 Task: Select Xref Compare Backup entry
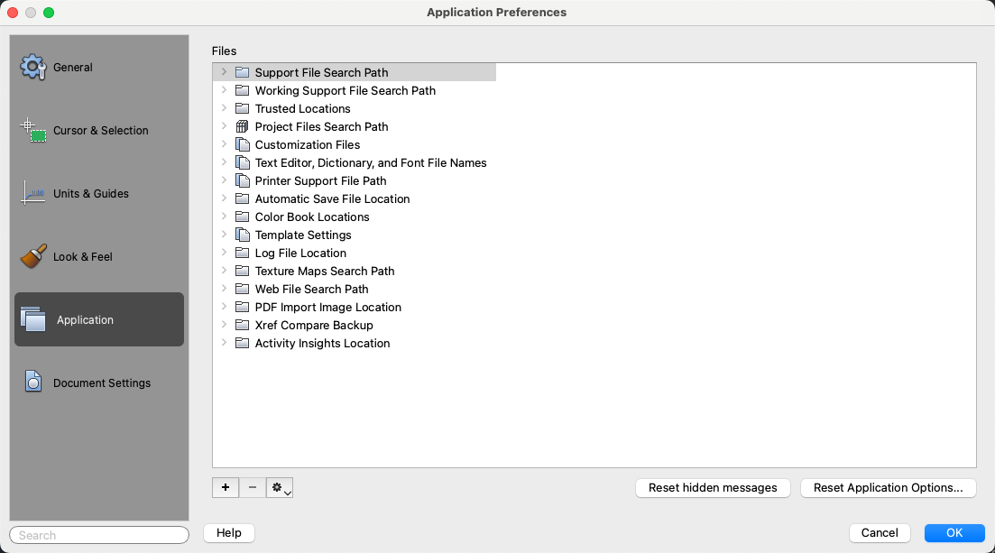tap(314, 326)
